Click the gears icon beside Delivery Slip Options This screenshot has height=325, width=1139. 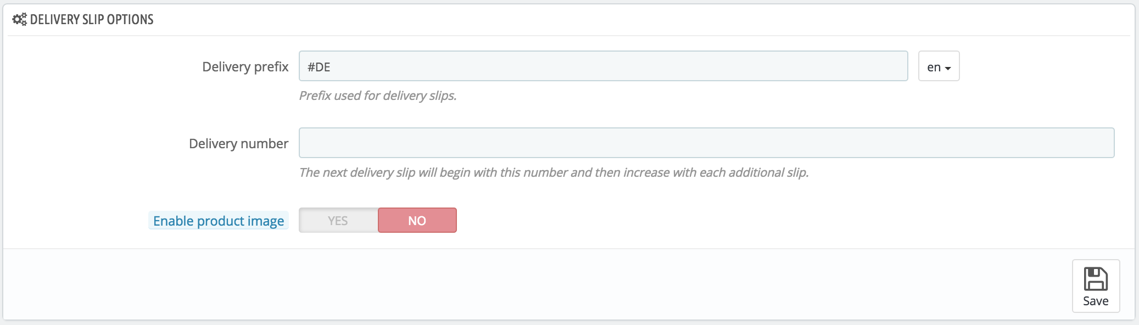pos(19,20)
